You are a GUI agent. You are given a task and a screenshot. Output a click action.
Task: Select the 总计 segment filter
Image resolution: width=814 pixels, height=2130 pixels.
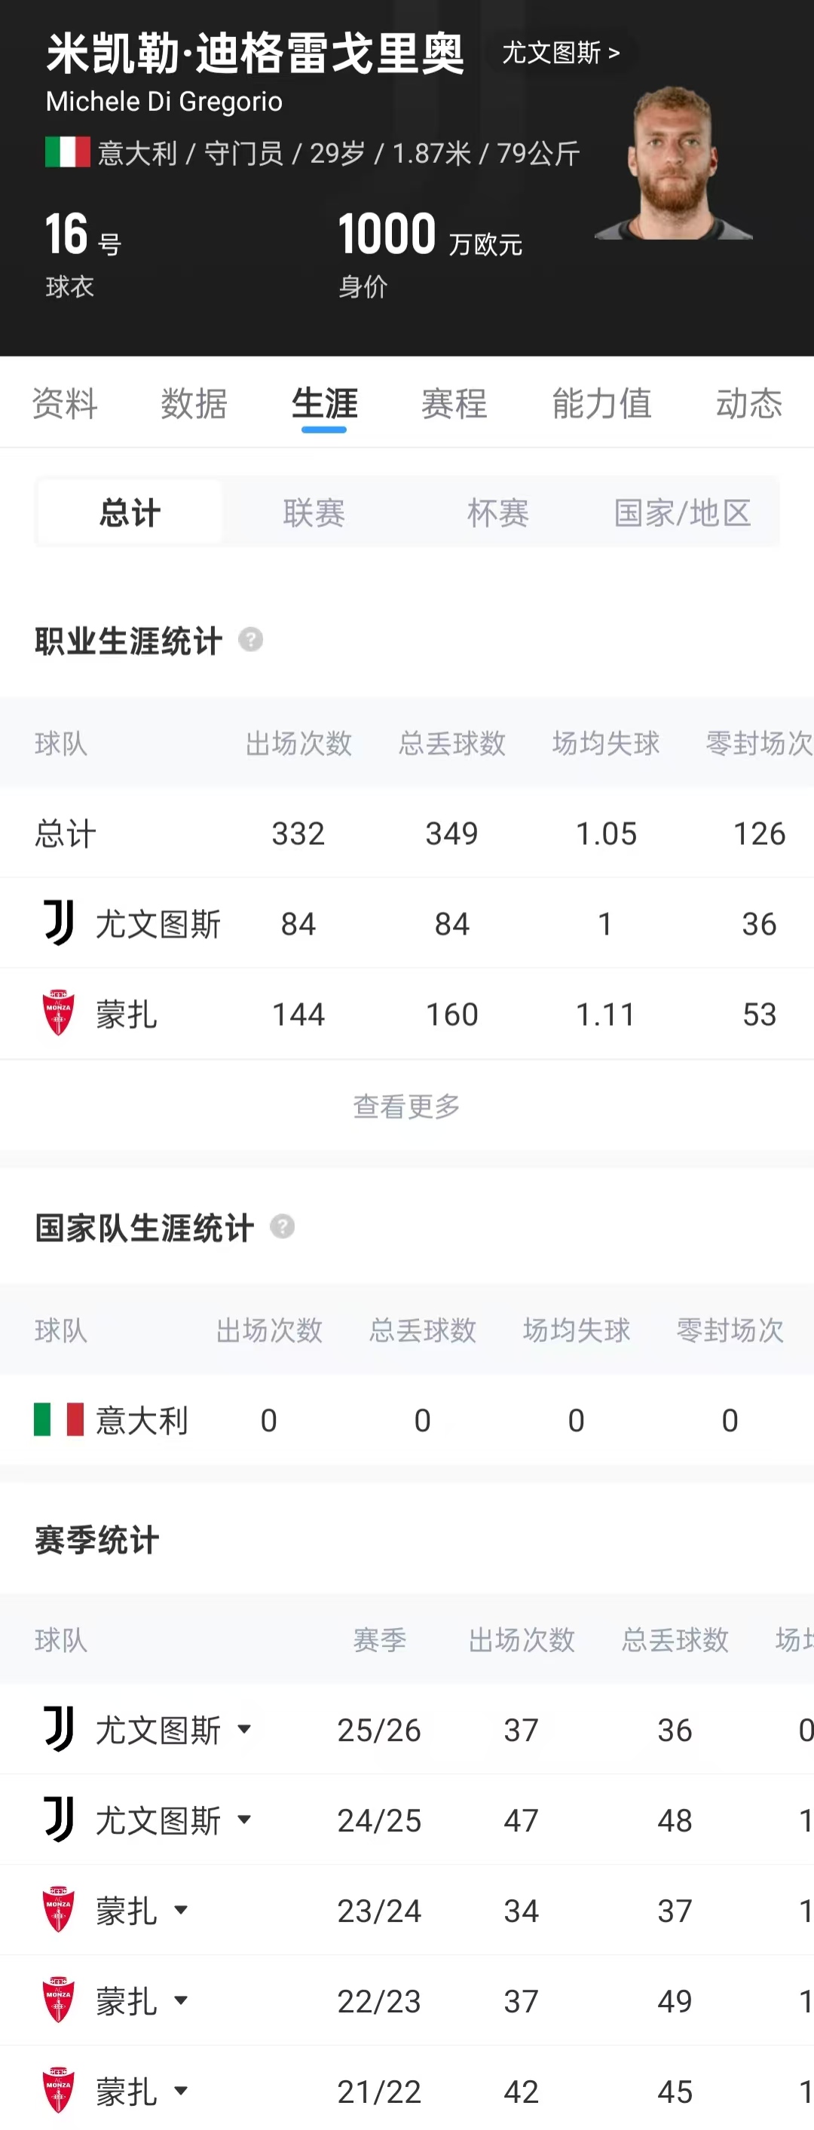point(130,512)
